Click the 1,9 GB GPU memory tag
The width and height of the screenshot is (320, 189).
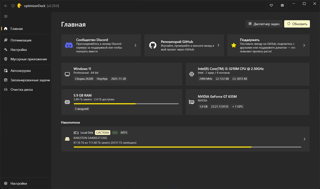(203, 106)
